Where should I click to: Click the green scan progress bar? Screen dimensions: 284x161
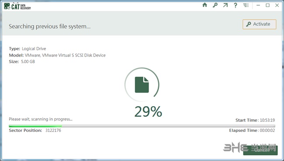(142, 126)
